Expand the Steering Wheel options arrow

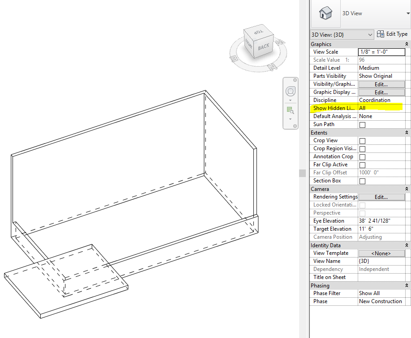tap(291, 99)
